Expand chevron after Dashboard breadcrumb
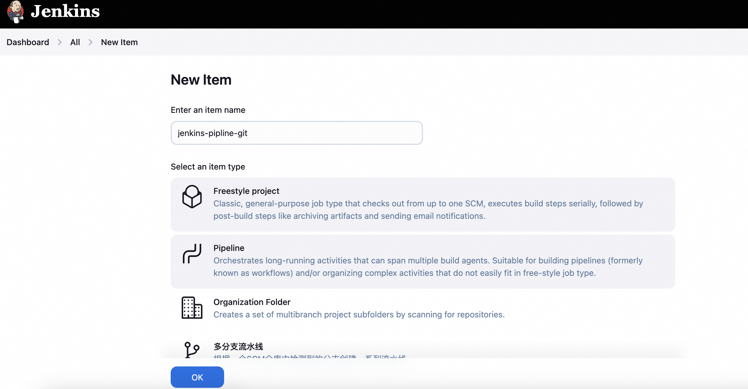The width and height of the screenshot is (748, 389). tap(60, 42)
